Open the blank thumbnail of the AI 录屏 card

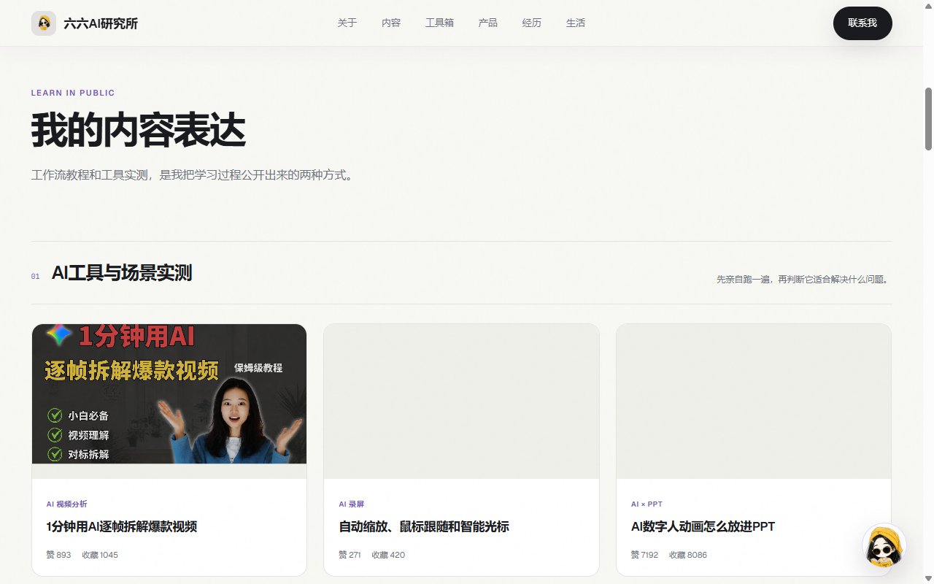pyautogui.click(x=461, y=401)
